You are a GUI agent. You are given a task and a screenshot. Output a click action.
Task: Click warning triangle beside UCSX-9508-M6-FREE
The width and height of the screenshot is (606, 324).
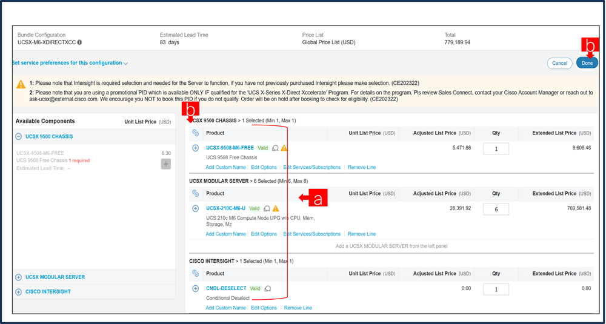tap(284, 148)
